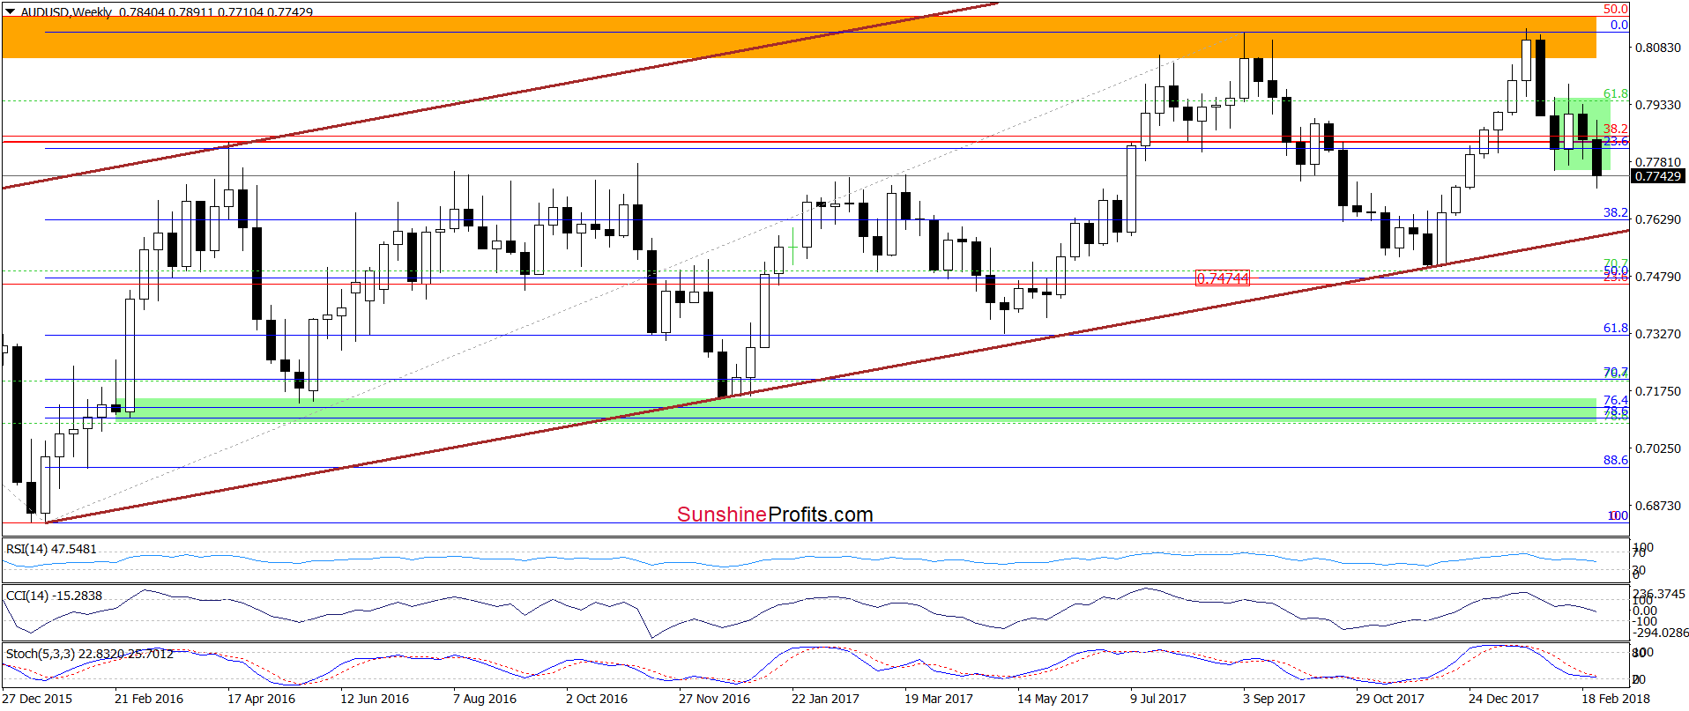Select the blue 38.2 Fibonacci label near 0.76290
The image size is (1689, 711).
point(1615,212)
